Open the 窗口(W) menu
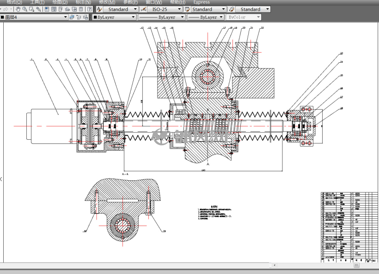The width and height of the screenshot is (379, 274). (154, 2)
